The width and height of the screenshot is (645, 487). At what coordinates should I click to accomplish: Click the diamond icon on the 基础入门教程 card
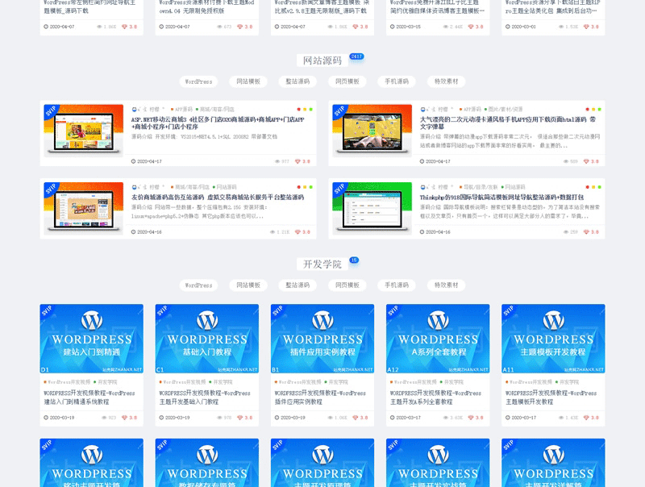coord(239,418)
